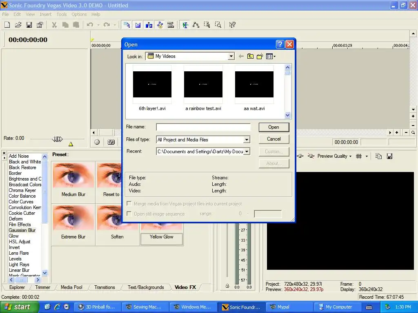Select the normal edit tool icon
This screenshot has width=418, height=313.
coord(185,25)
